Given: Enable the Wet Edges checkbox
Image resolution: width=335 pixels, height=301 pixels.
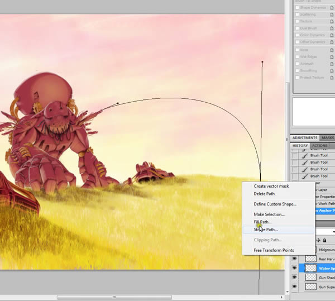Looking at the screenshot, I should (x=297, y=57).
